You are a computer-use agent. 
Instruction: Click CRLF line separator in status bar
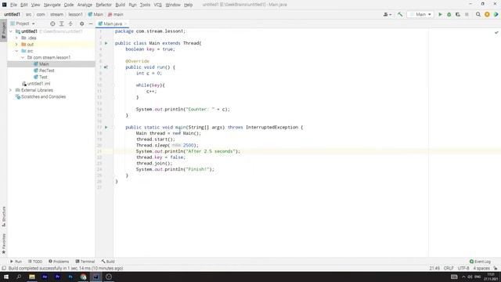[x=449, y=268]
